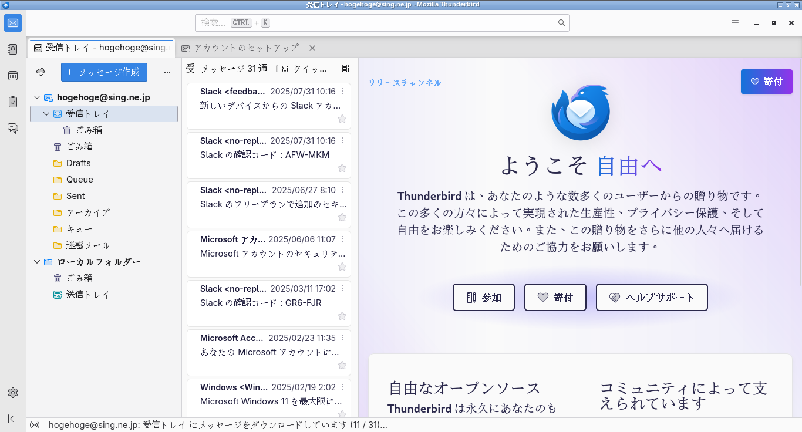Image resolution: width=802 pixels, height=432 pixels.
Task: Open message 'Microsoft アカウントのセキュリテ...'
Action: click(269, 254)
